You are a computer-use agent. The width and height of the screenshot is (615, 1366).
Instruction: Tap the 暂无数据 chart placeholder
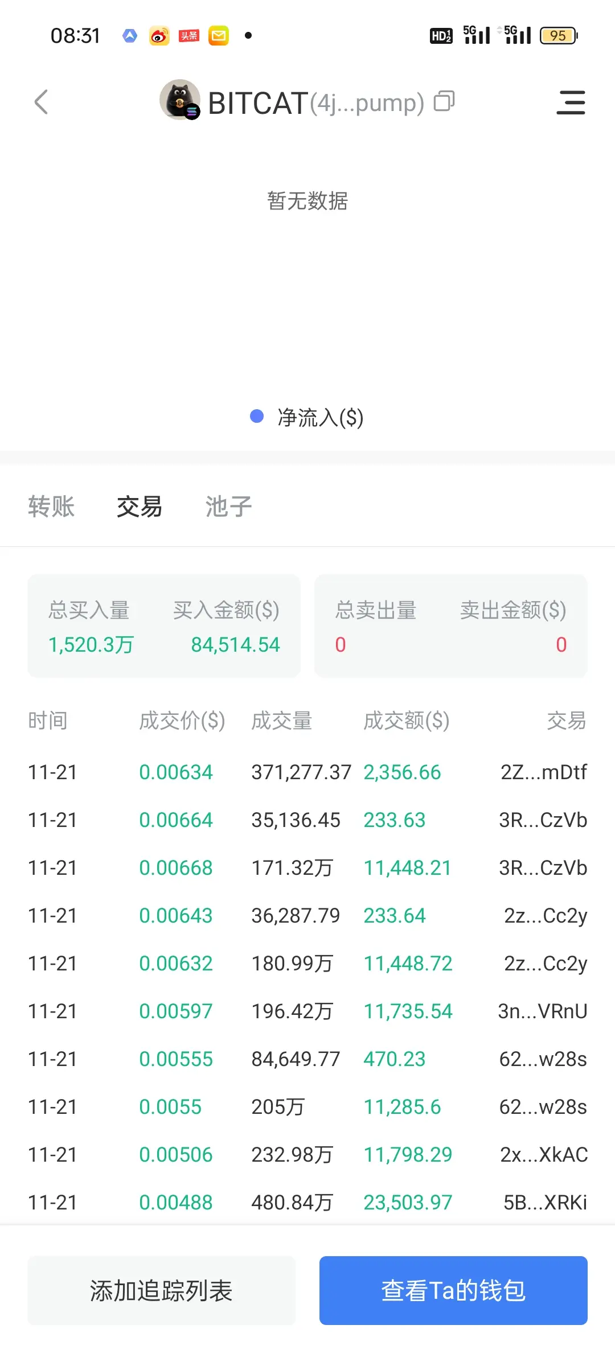(x=307, y=201)
